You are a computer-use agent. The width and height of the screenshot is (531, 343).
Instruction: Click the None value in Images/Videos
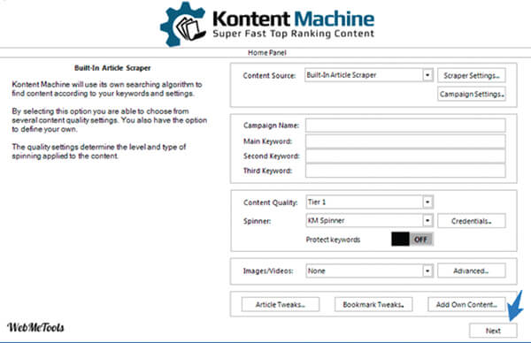tap(316, 271)
